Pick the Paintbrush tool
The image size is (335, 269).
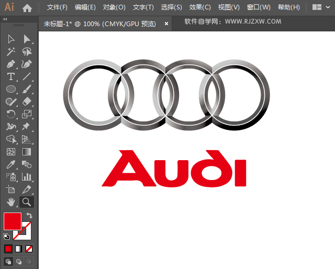pyautogui.click(x=27, y=89)
